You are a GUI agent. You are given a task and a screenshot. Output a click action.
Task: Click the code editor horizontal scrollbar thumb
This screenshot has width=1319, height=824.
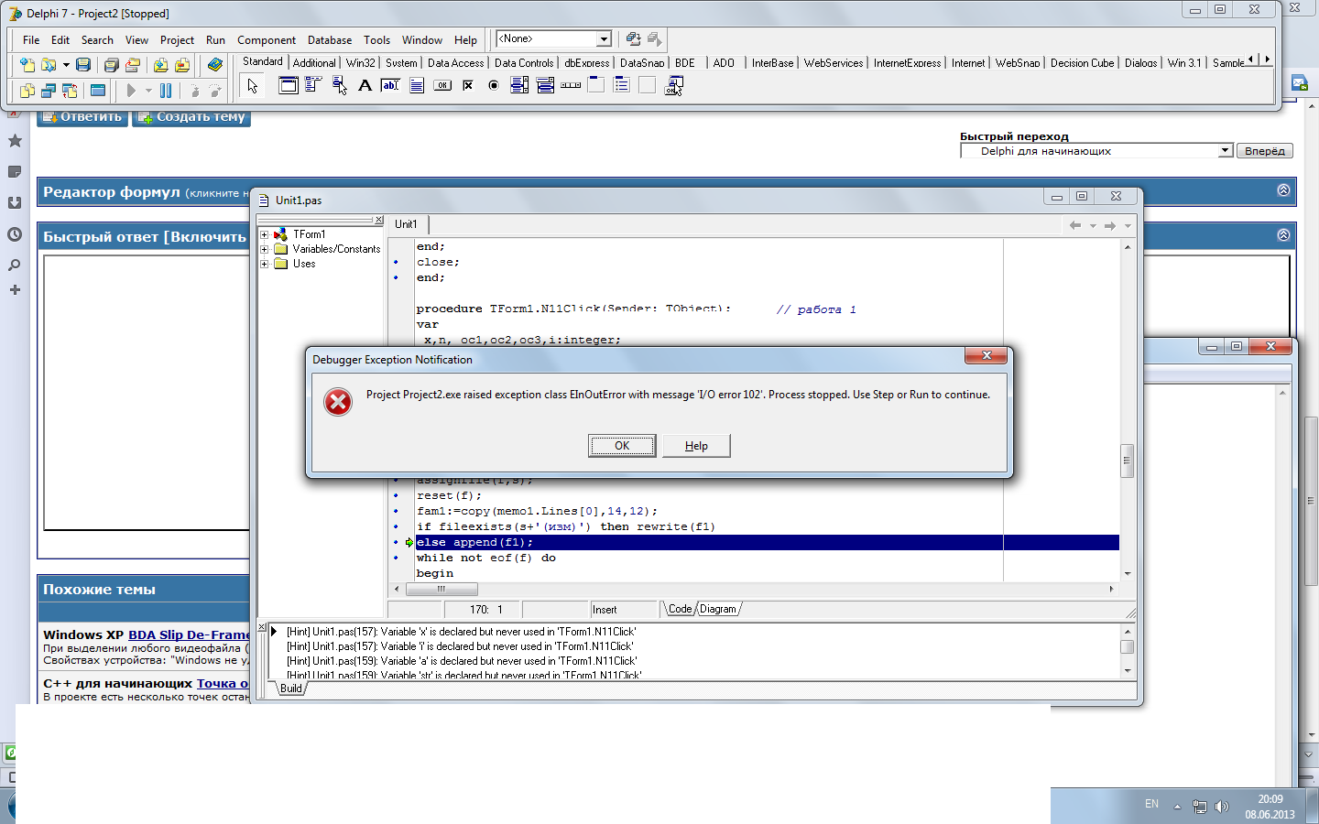(x=441, y=589)
